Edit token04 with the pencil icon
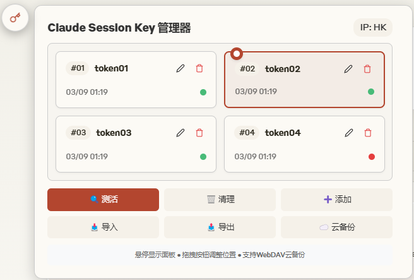 pos(349,133)
